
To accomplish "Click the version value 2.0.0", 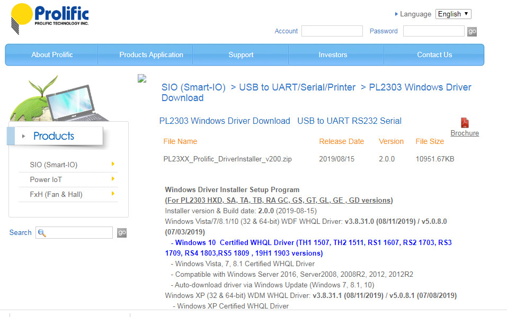I will [387, 159].
